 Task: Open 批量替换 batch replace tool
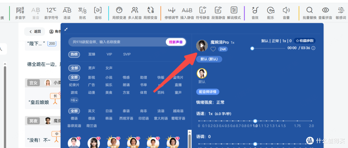tap(310, 13)
